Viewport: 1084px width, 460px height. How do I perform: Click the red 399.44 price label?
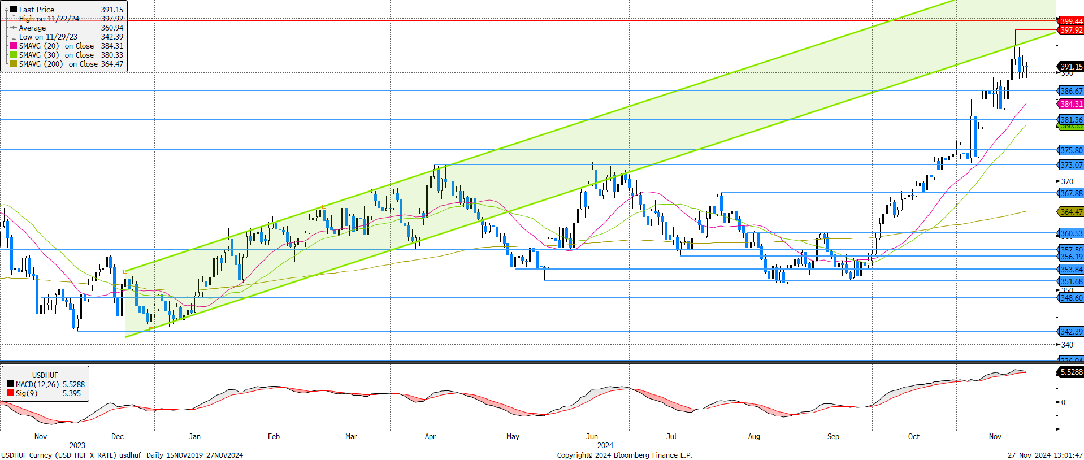click(1070, 21)
